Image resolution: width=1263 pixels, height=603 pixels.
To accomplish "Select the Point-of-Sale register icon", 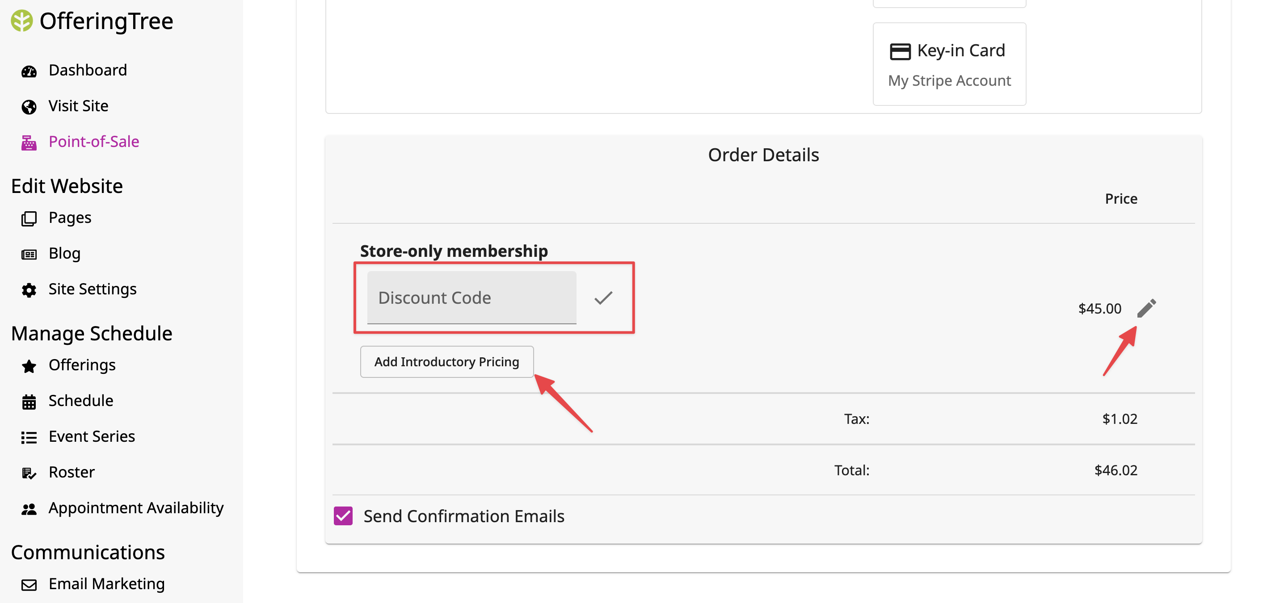I will [29, 142].
